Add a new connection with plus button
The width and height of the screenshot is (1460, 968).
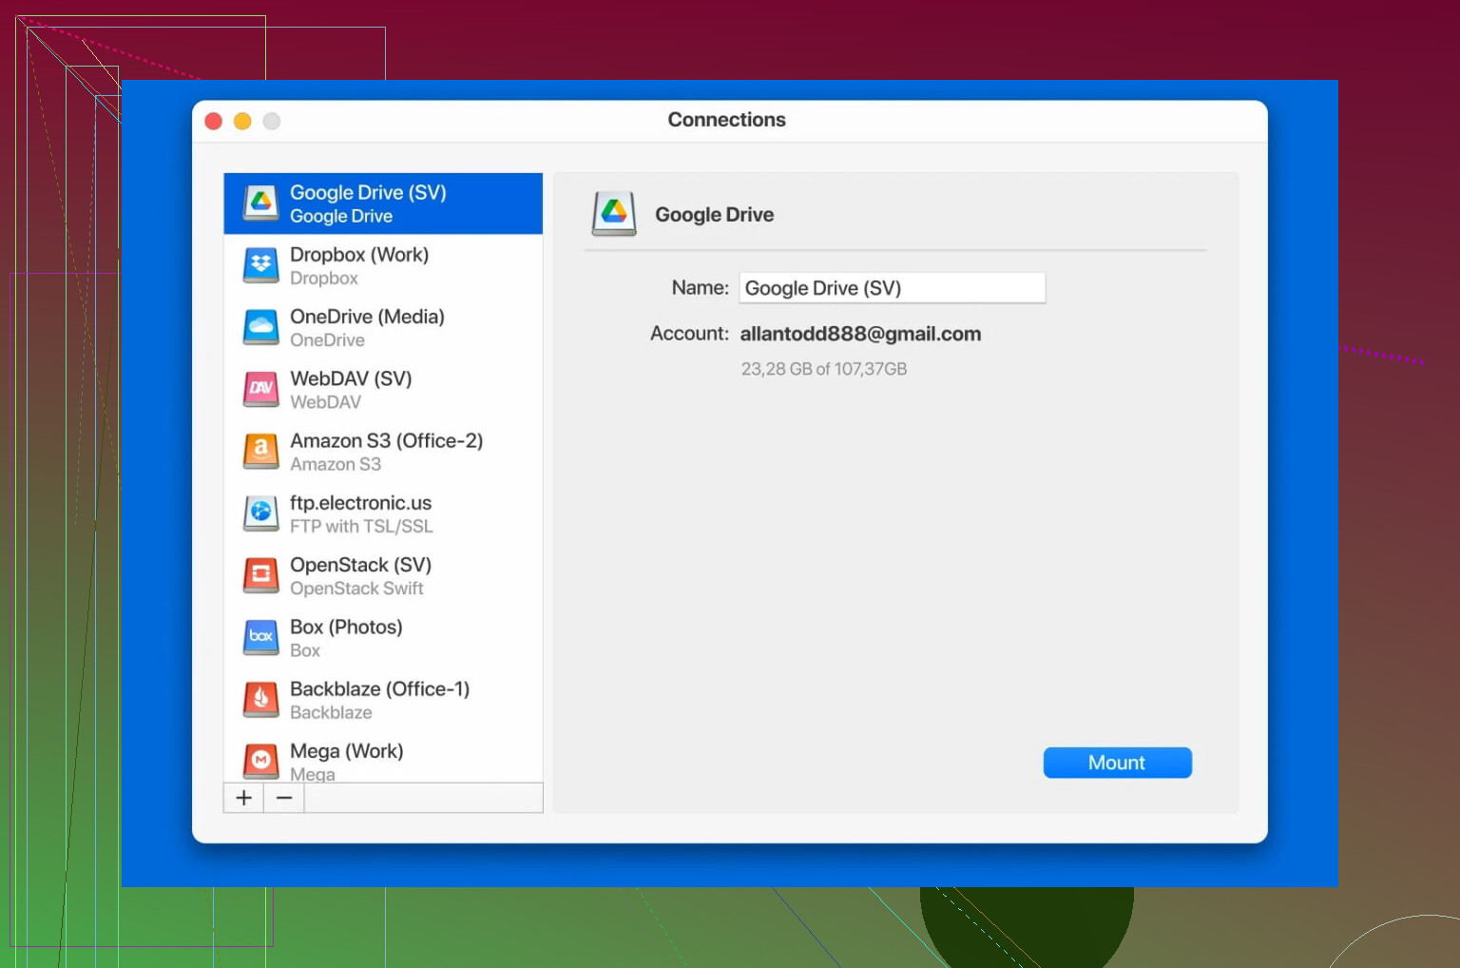243,798
